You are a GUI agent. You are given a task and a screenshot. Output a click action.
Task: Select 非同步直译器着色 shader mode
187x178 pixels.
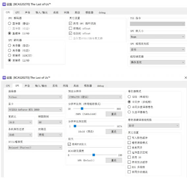click(x=129, y=107)
